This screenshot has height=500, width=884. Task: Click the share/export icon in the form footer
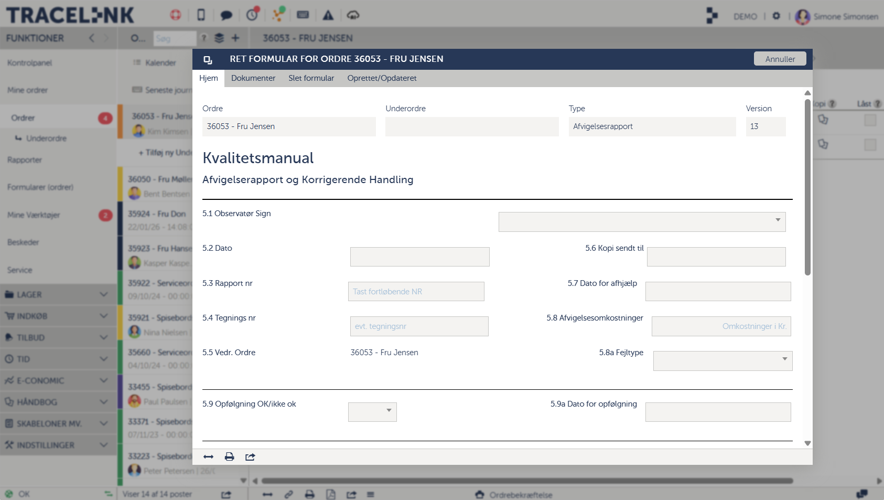pos(250,457)
